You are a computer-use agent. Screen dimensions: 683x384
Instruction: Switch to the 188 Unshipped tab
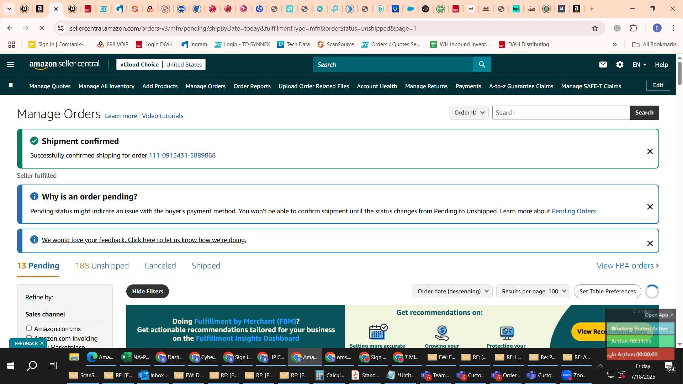[x=102, y=266]
